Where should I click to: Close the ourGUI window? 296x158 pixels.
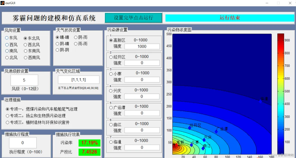(x=290, y=3)
